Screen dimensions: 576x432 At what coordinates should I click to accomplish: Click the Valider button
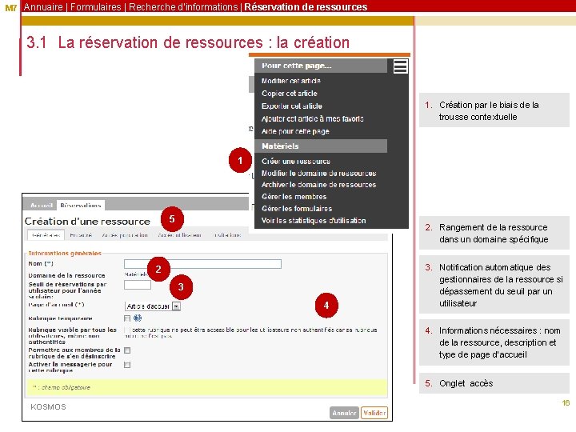[x=374, y=413]
